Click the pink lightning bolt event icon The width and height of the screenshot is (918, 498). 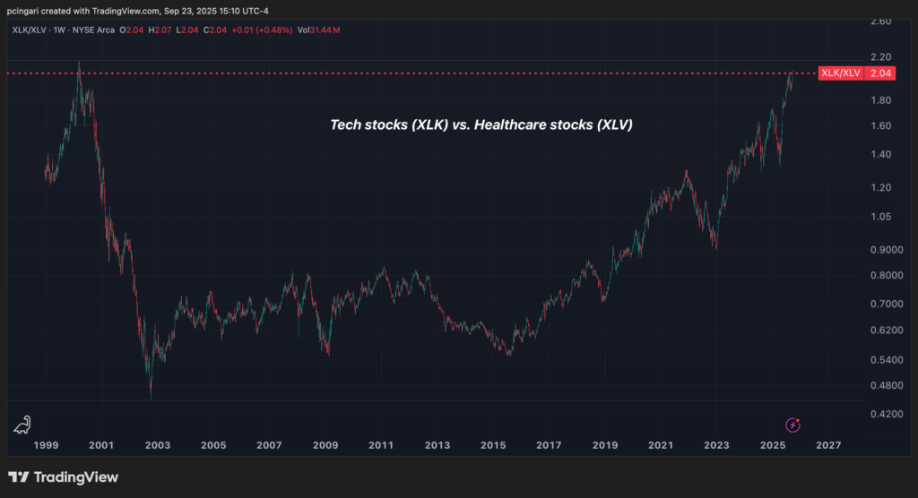point(793,425)
